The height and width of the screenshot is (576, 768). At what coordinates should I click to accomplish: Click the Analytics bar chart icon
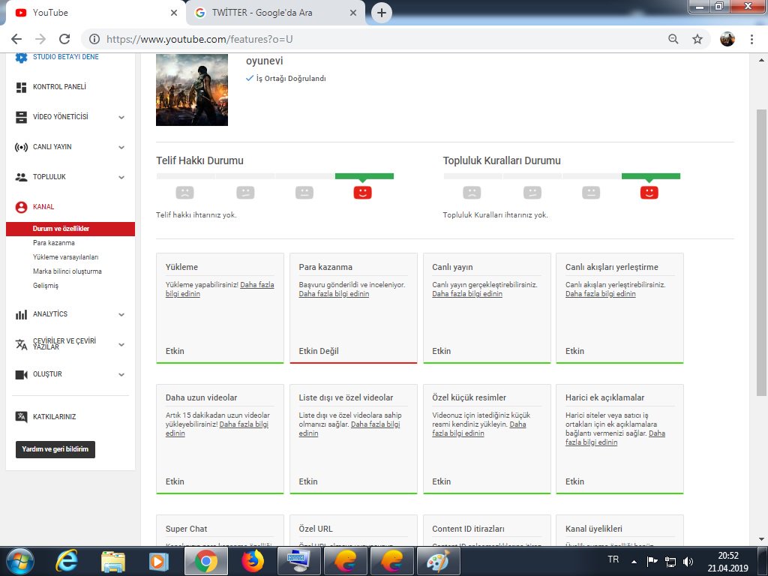21,314
